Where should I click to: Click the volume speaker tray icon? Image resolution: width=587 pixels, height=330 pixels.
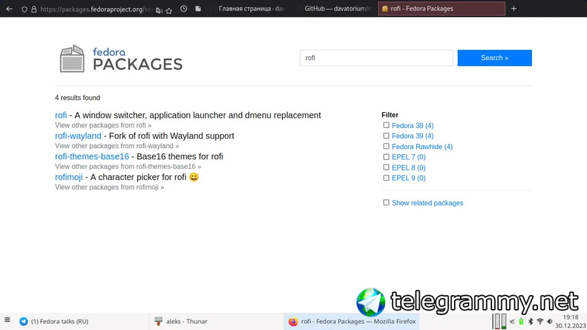point(549,322)
